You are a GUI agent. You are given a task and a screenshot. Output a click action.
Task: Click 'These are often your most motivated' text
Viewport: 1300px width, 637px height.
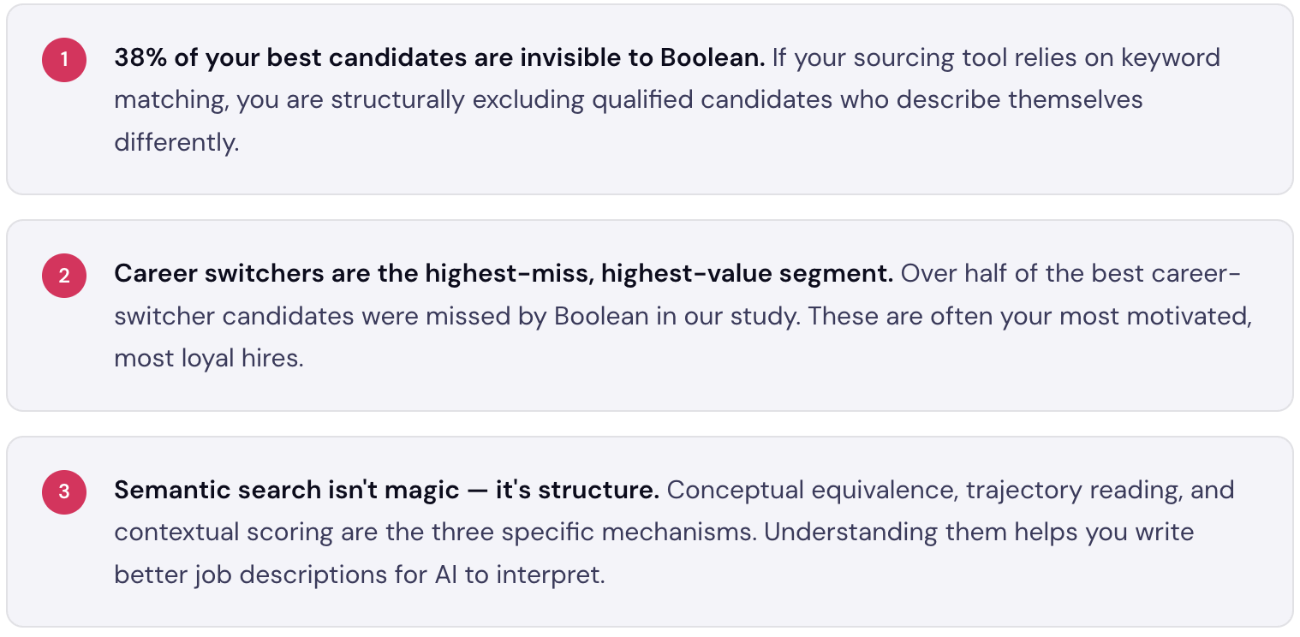(x=1029, y=316)
